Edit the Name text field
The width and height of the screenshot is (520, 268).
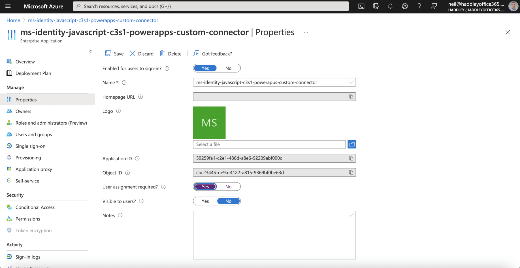pos(274,82)
